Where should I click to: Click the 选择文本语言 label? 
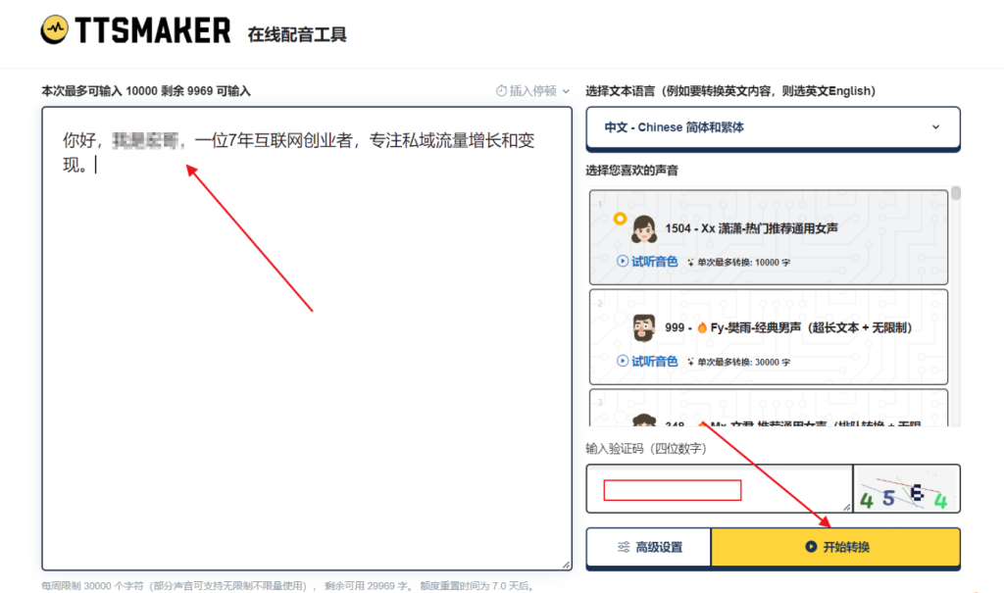coord(730,91)
